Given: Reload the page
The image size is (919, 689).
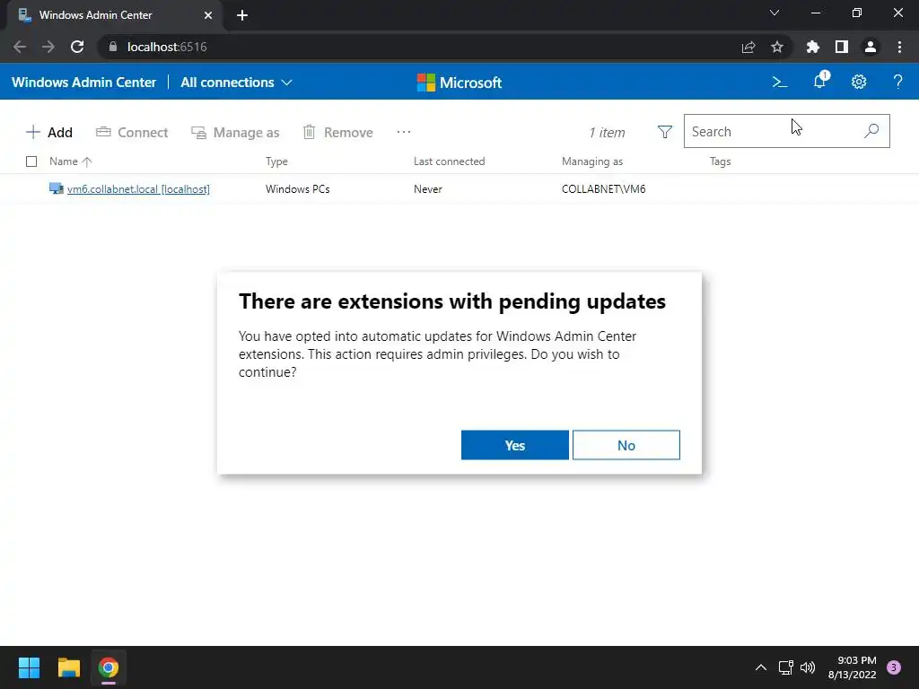Looking at the screenshot, I should point(77,47).
